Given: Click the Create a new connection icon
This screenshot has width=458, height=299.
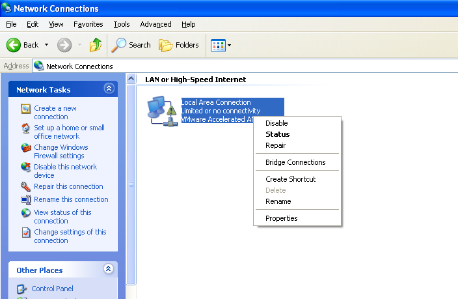Looking at the screenshot, I should 26,109.
